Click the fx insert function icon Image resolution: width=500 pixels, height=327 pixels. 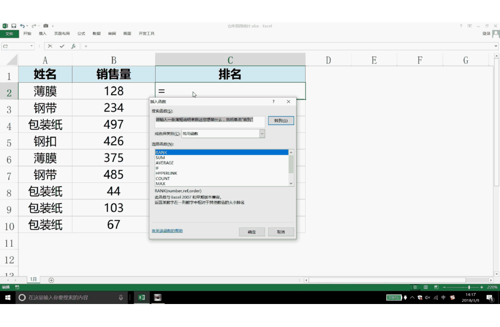click(x=73, y=46)
